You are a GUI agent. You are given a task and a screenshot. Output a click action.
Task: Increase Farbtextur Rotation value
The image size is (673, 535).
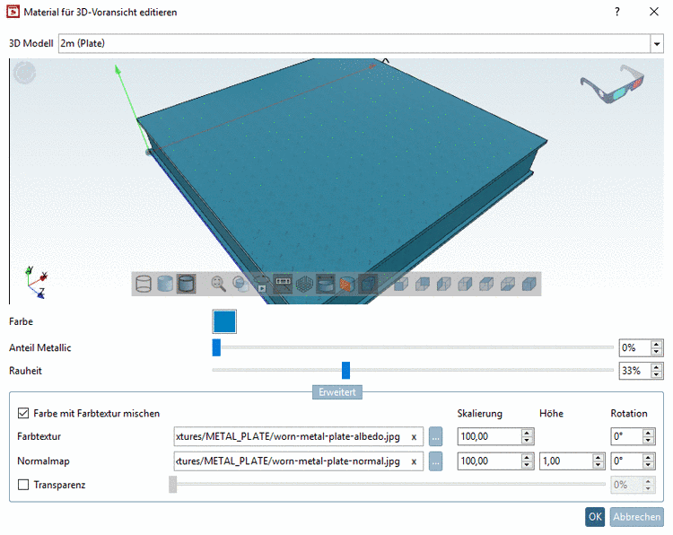tap(649, 433)
